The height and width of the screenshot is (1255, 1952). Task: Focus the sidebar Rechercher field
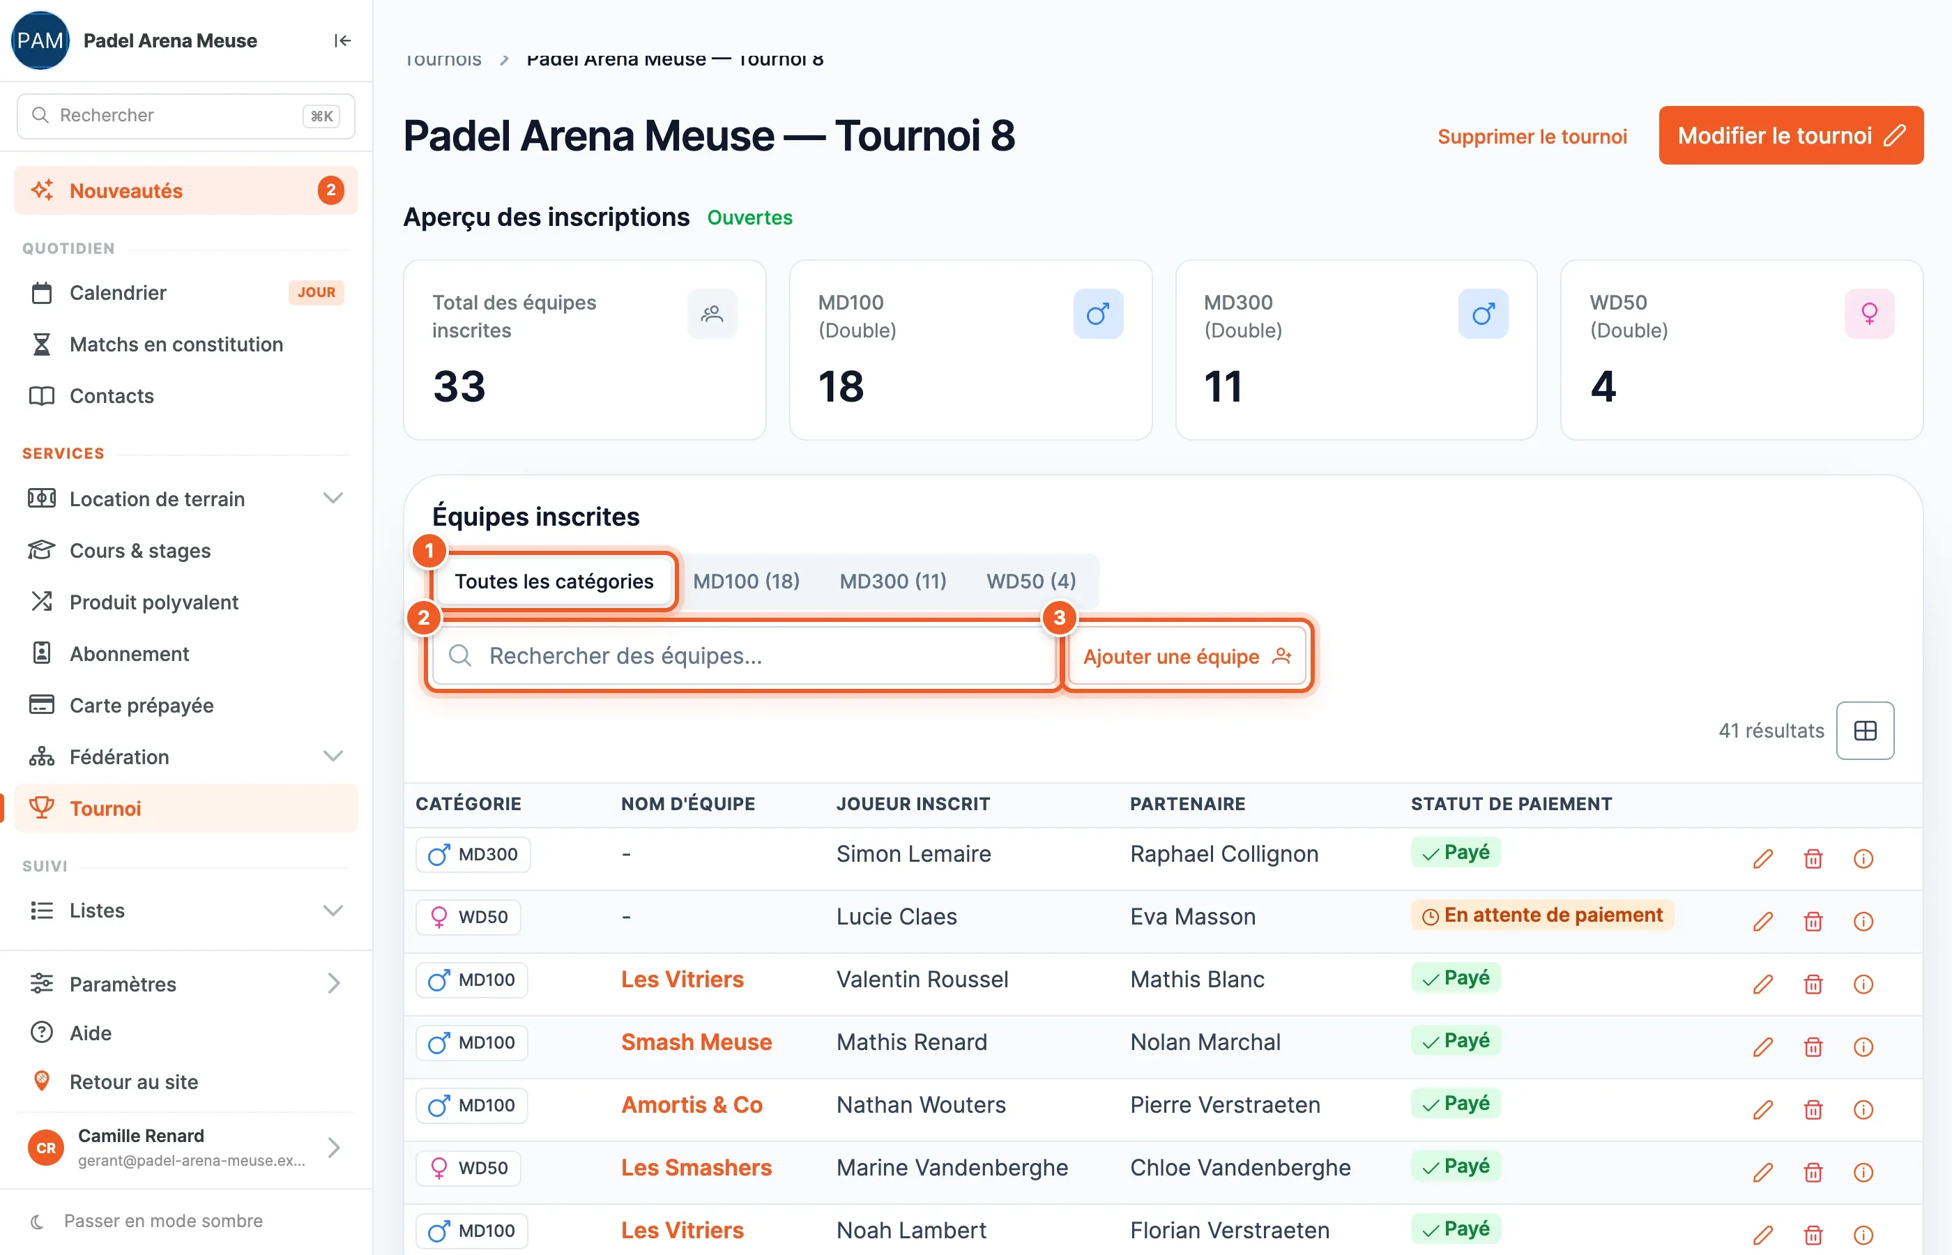pyautogui.click(x=185, y=116)
